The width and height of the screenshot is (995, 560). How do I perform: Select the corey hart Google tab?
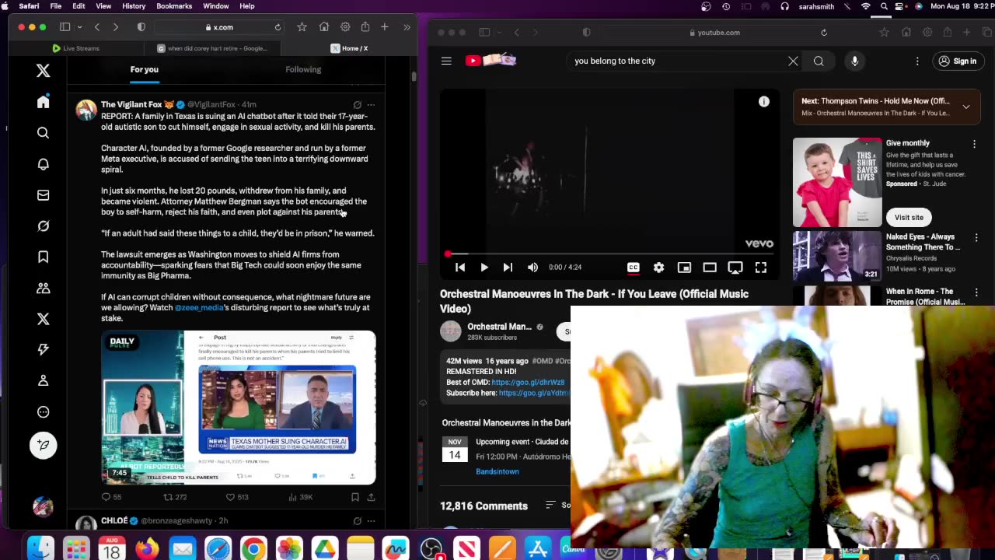[x=211, y=48]
